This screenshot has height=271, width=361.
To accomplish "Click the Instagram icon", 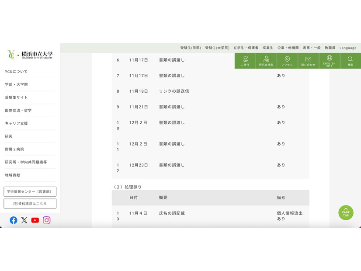I will click(46, 220).
